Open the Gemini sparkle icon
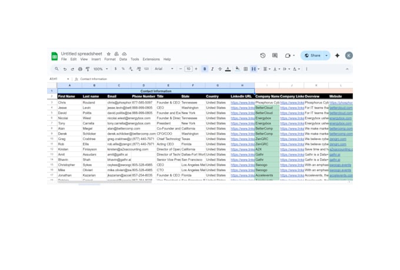This screenshot has width=400, height=270. [x=337, y=55]
